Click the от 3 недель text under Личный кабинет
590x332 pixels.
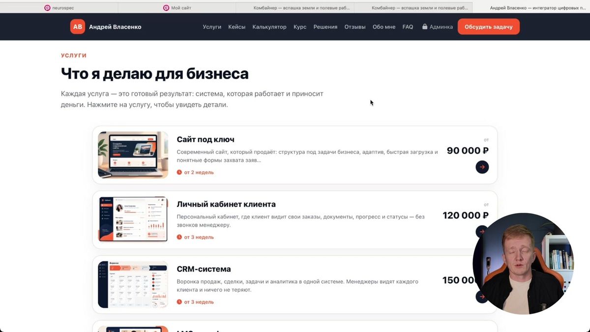199,237
